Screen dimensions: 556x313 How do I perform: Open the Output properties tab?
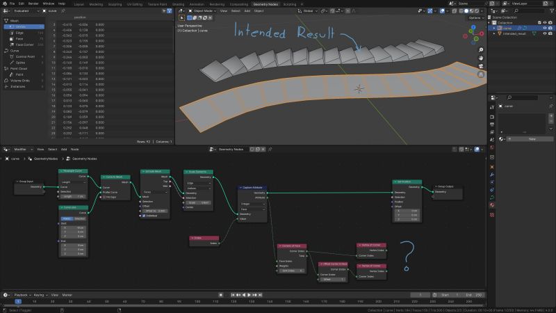click(492, 125)
